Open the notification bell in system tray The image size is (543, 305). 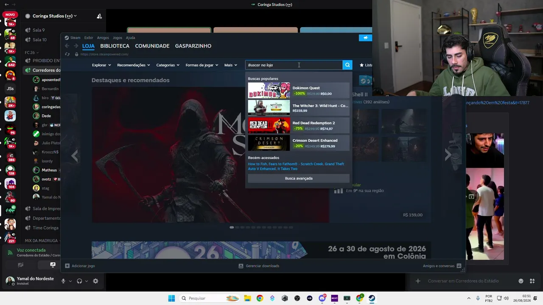coord(535,298)
